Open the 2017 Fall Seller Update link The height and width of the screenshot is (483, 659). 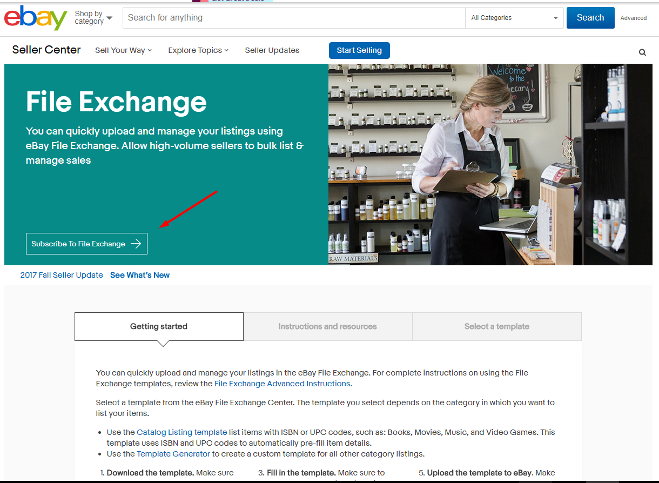tap(62, 275)
